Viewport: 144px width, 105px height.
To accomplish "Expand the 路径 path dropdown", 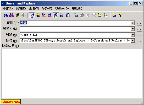I will pos(132,40).
